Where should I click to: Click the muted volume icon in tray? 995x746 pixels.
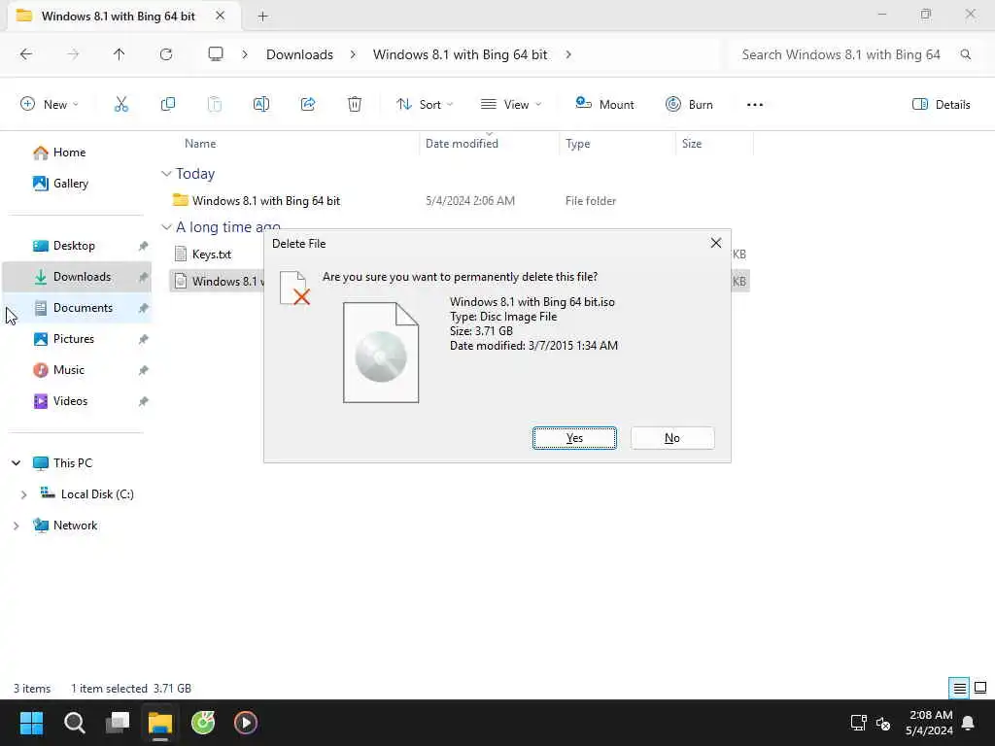(883, 723)
